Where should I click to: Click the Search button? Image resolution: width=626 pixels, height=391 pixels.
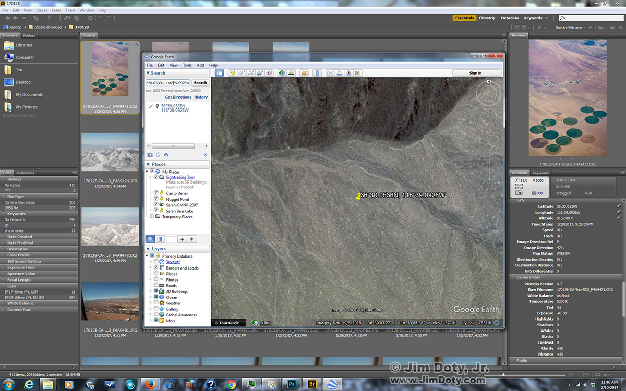[x=200, y=83]
